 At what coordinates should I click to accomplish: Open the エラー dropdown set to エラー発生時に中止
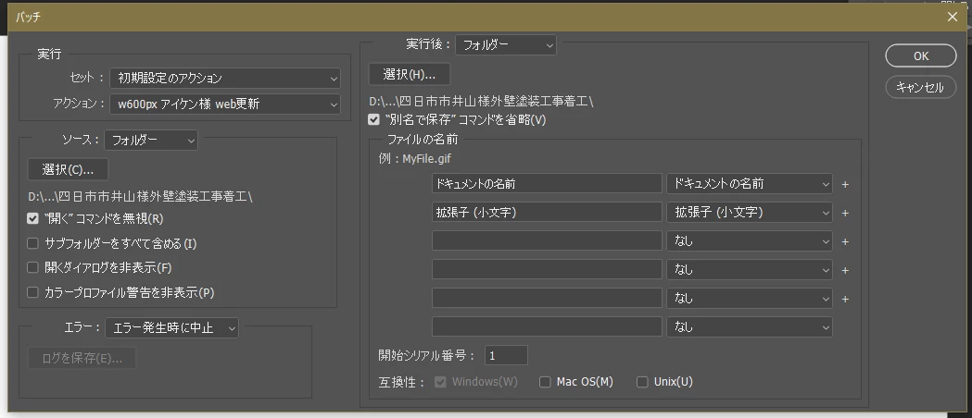point(171,328)
